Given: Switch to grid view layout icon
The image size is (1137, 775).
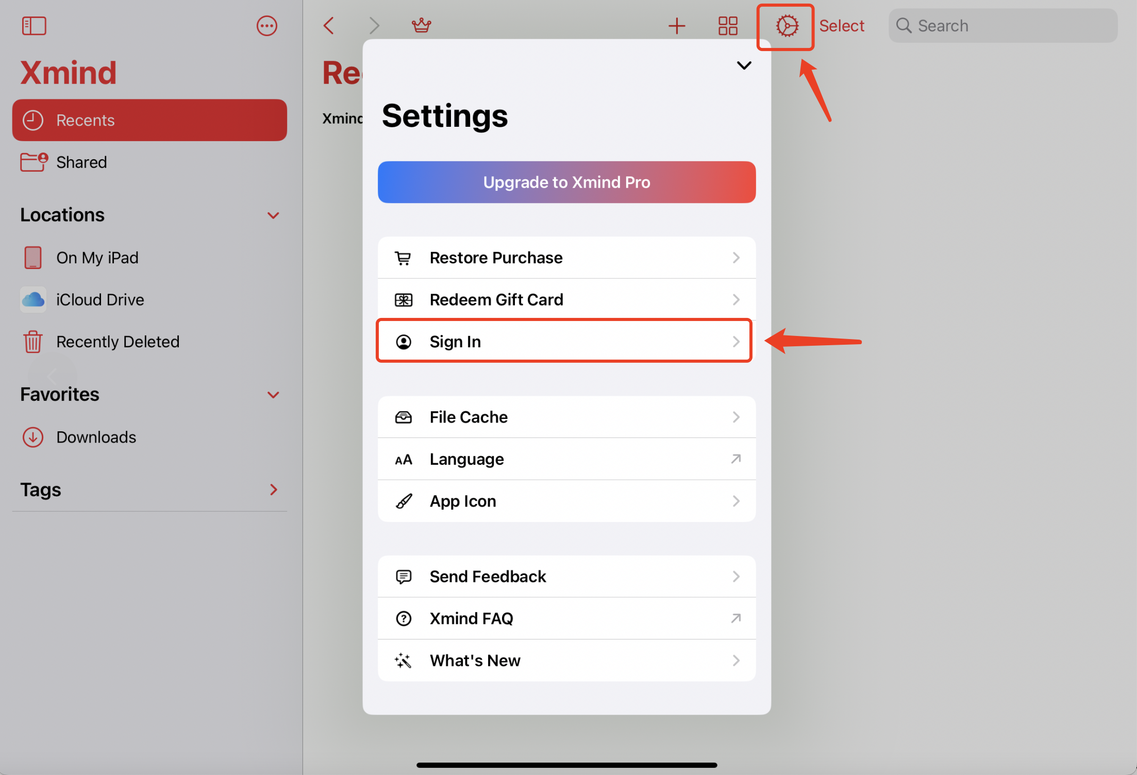Looking at the screenshot, I should (728, 25).
